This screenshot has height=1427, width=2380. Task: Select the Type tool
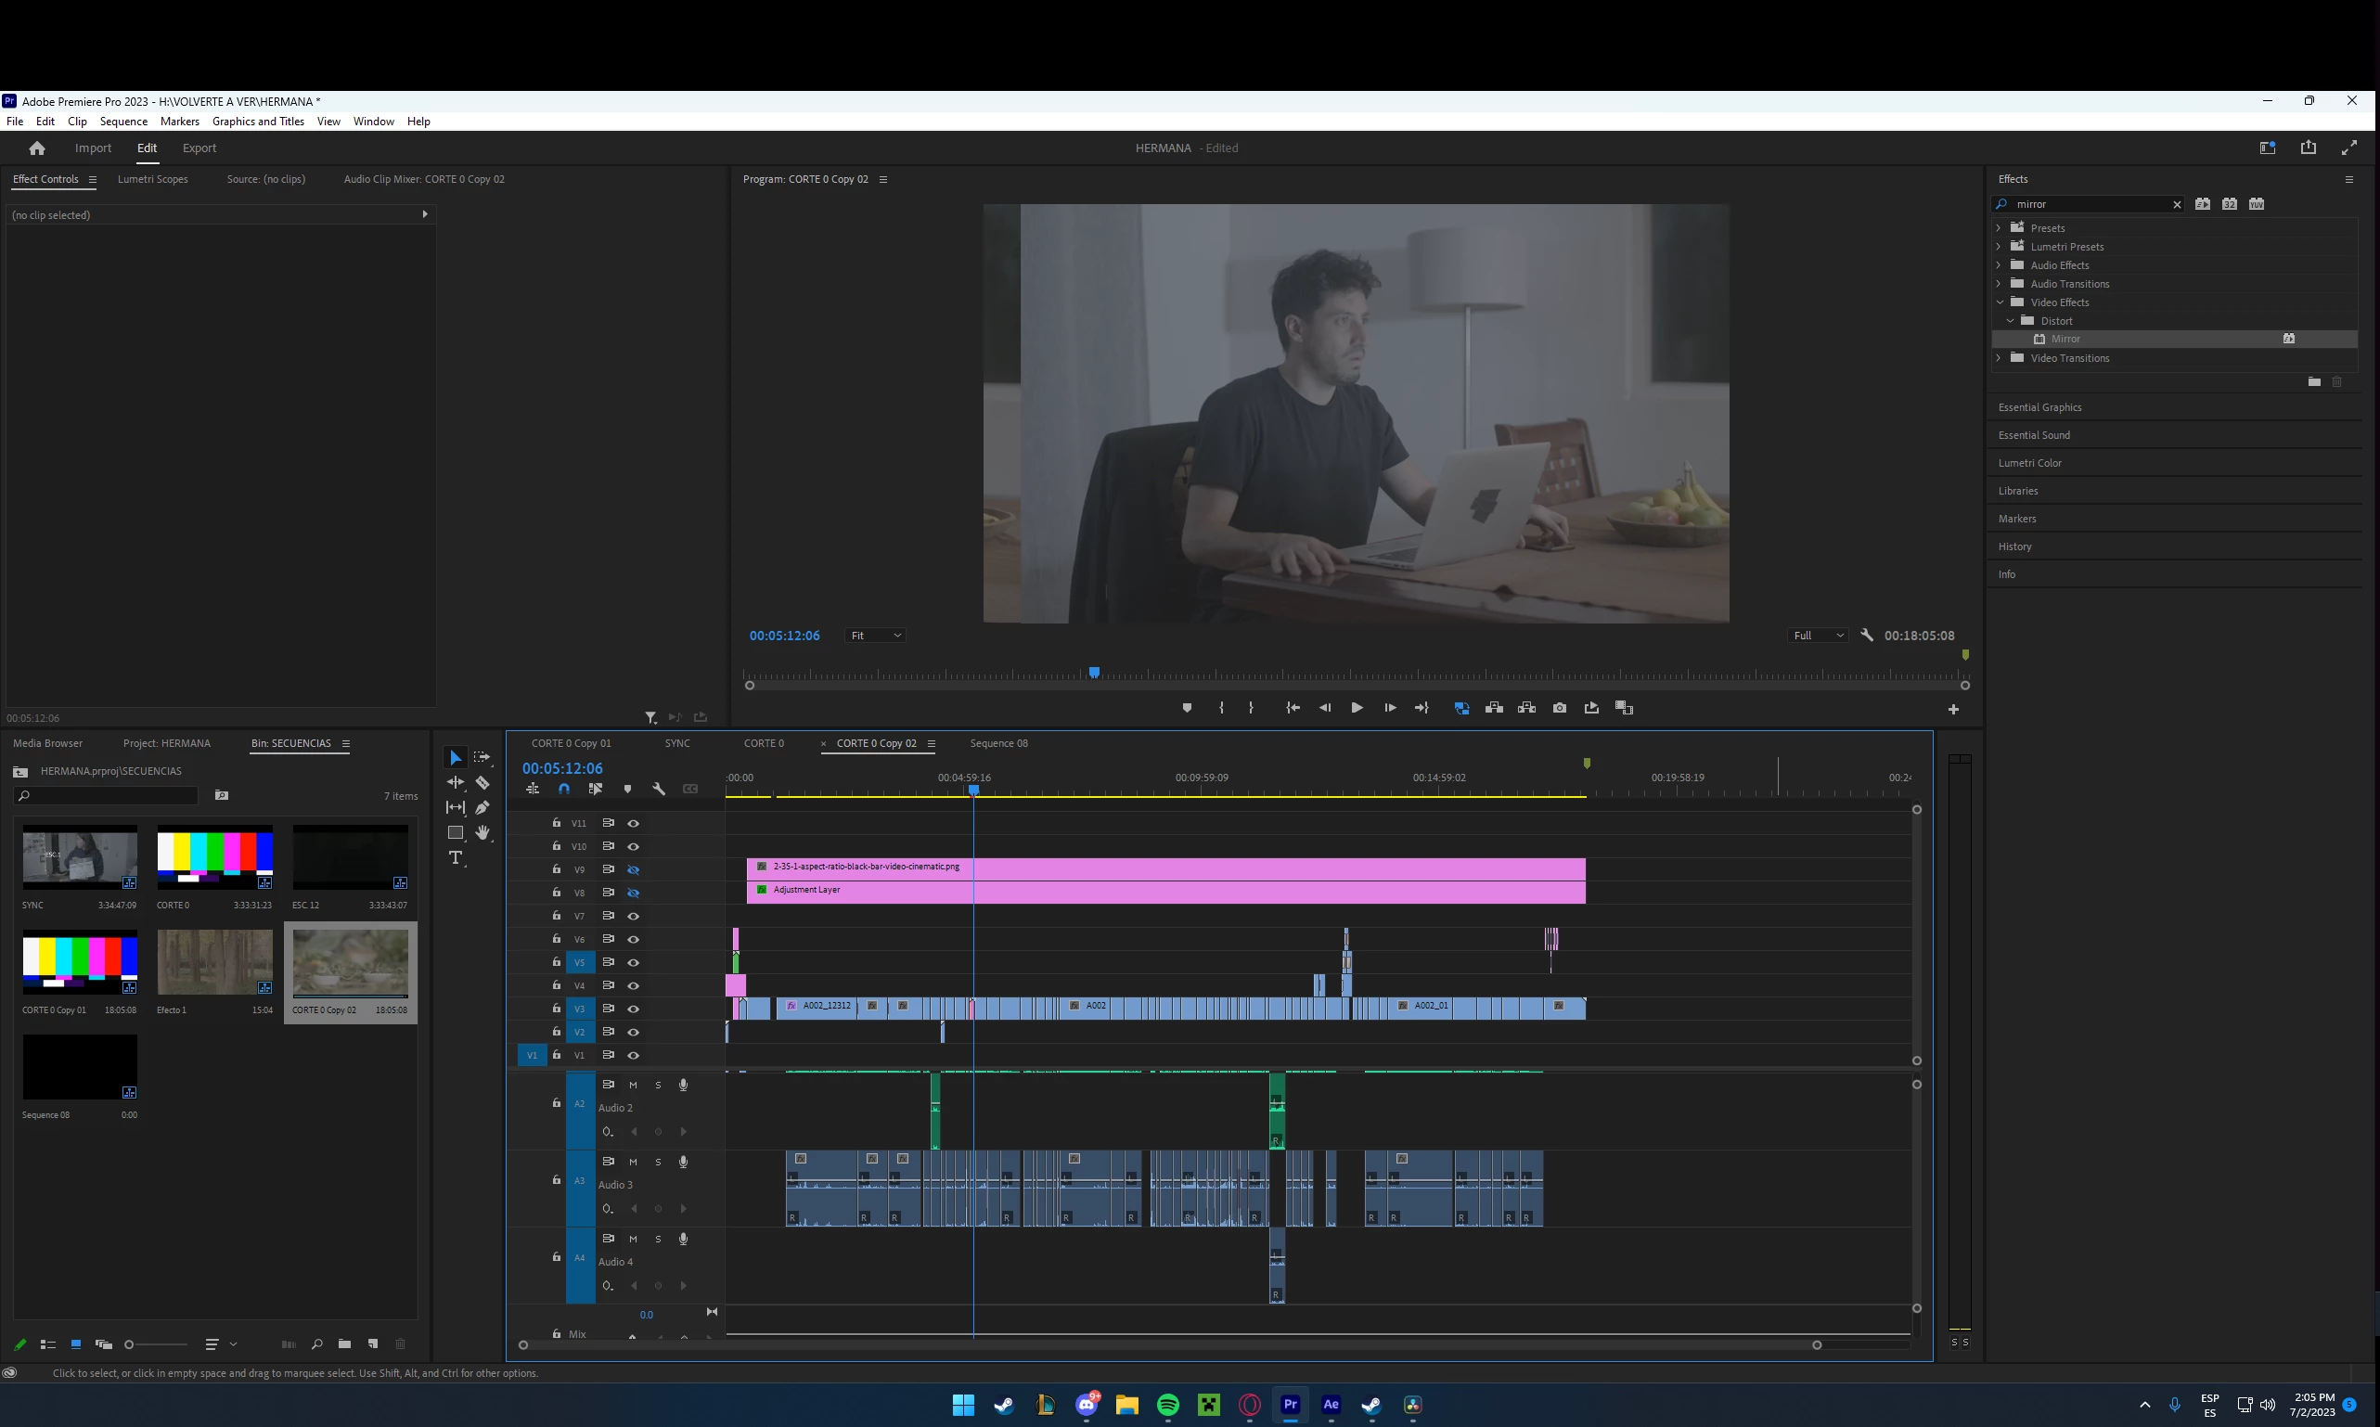[456, 857]
